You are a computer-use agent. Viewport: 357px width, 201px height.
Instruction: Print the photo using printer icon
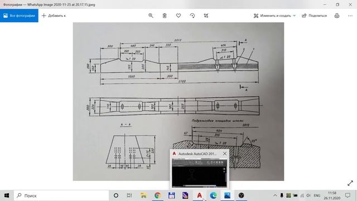[x=337, y=16]
